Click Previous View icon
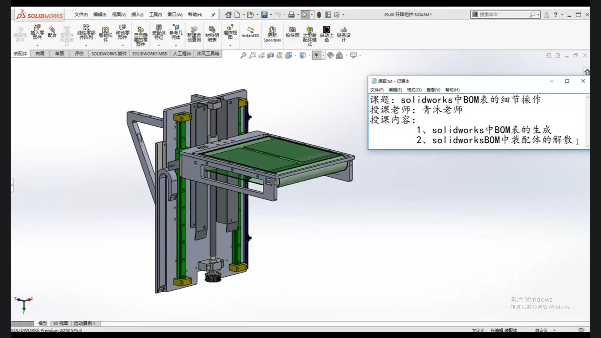601x338 pixels. pos(261,55)
